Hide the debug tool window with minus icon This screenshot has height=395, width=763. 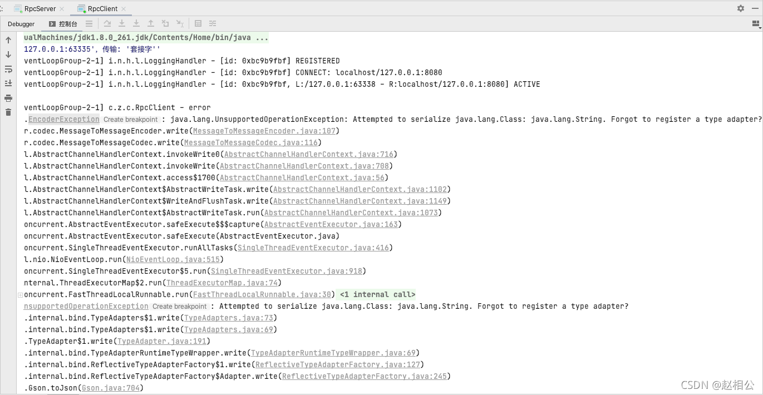click(x=755, y=8)
